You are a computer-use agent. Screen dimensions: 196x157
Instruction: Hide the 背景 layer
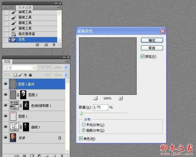[x=6, y=138]
